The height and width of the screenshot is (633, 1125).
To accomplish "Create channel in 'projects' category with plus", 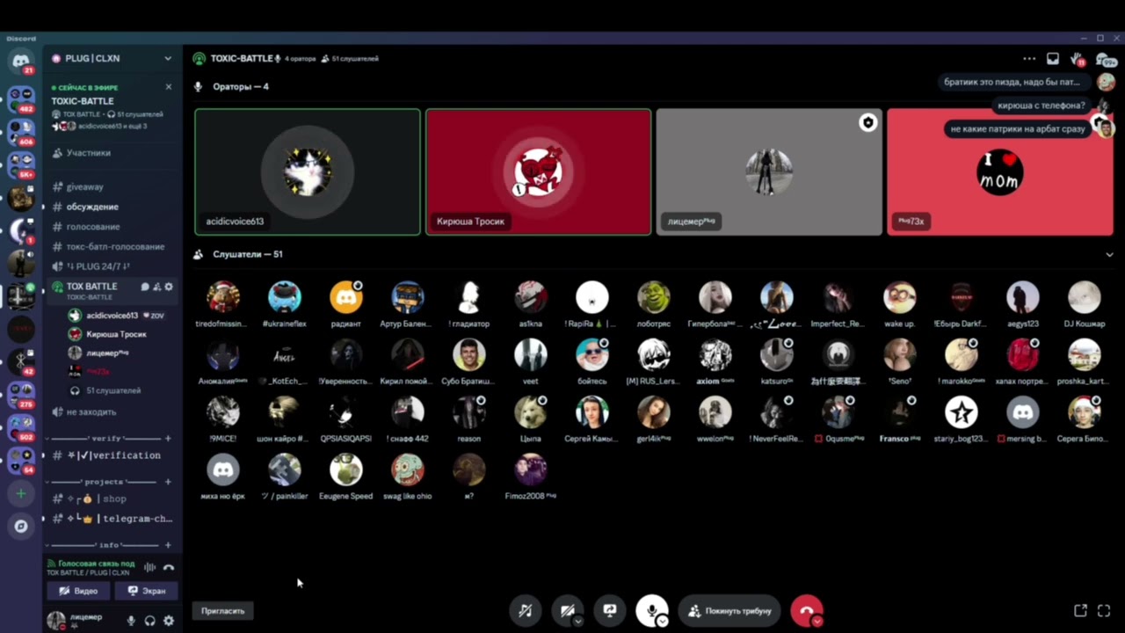I will pyautogui.click(x=168, y=482).
